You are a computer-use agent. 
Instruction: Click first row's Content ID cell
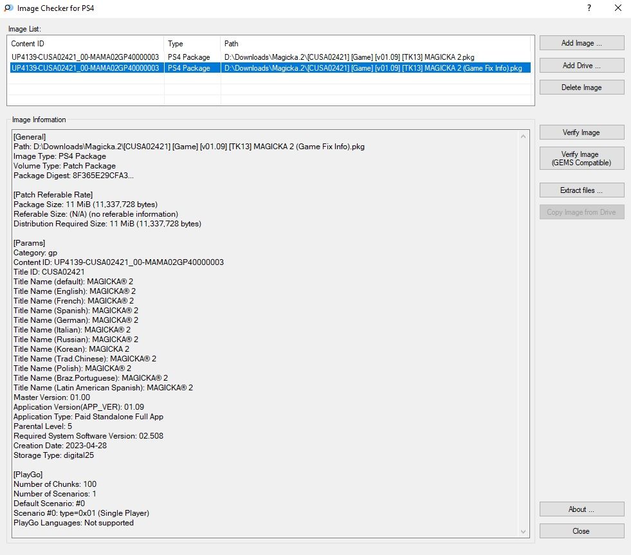(x=86, y=57)
